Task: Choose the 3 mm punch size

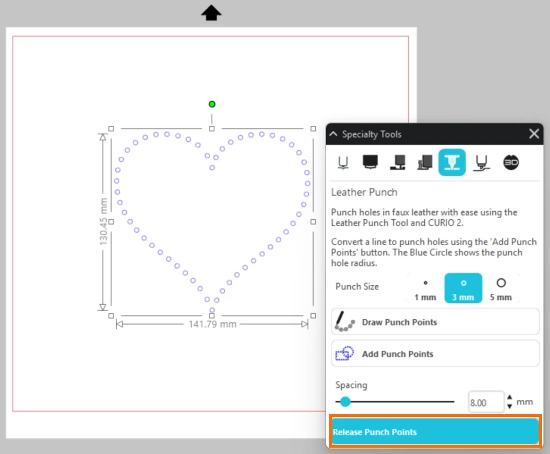Action: (463, 288)
